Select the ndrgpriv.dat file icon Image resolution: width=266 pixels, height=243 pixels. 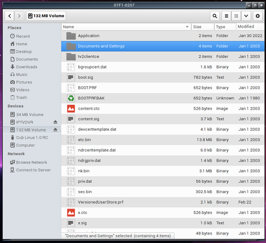[x=71, y=161]
